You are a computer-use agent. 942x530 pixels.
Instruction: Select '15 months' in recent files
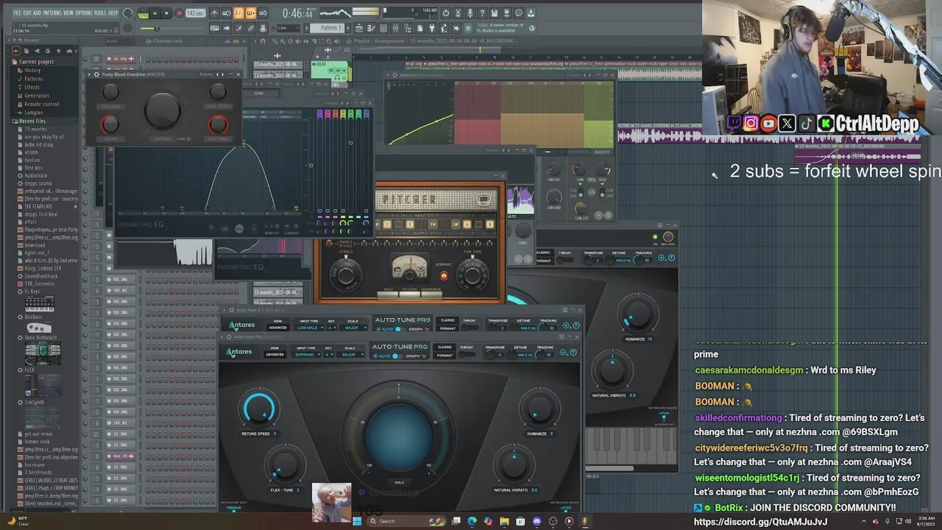coord(35,129)
